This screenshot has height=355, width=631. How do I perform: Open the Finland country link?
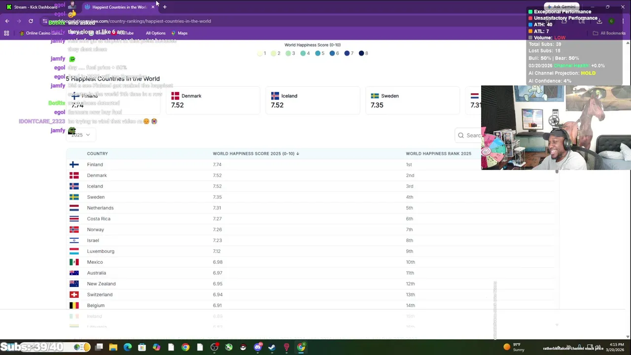(95, 165)
